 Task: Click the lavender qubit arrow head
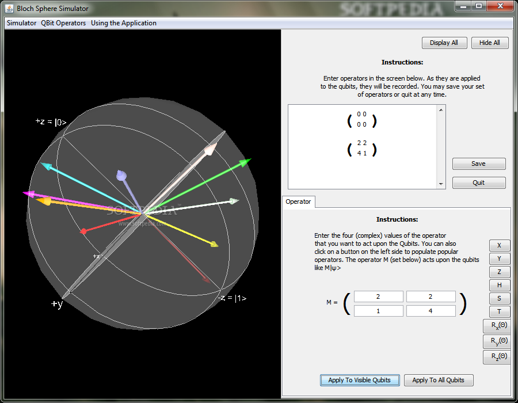(x=121, y=175)
